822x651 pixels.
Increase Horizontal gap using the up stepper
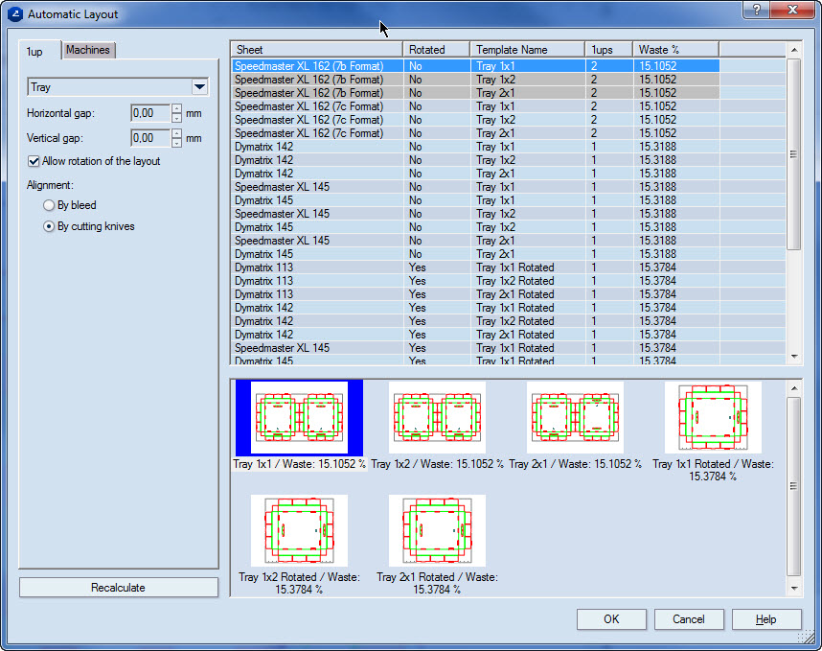click(x=174, y=108)
